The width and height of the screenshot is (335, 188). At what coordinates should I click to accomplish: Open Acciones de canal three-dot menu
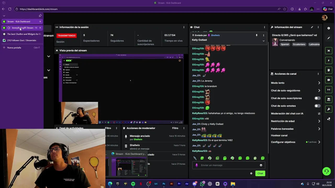pyautogui.click(x=318, y=74)
